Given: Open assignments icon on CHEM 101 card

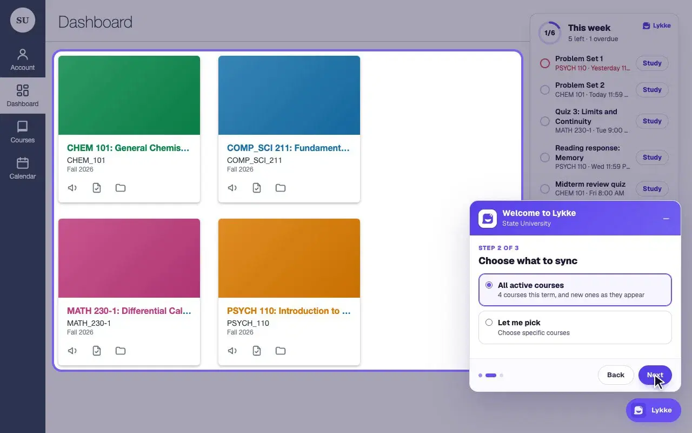Looking at the screenshot, I should tap(97, 188).
